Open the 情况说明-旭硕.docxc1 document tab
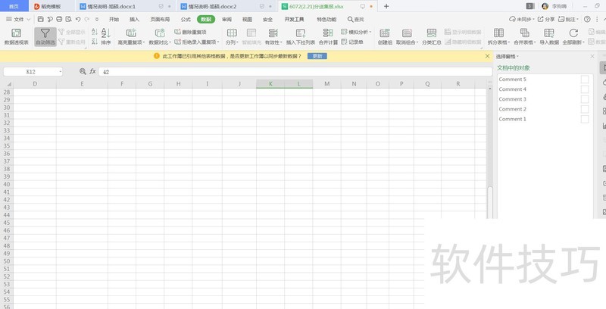This screenshot has height=309, width=606. coord(112,7)
